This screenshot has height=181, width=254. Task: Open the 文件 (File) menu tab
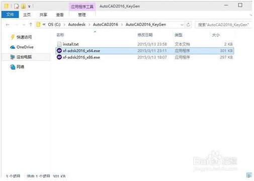10,15
